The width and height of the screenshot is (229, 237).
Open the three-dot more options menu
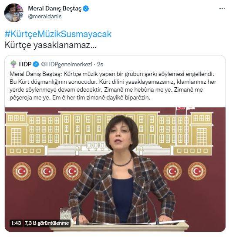coord(222,9)
